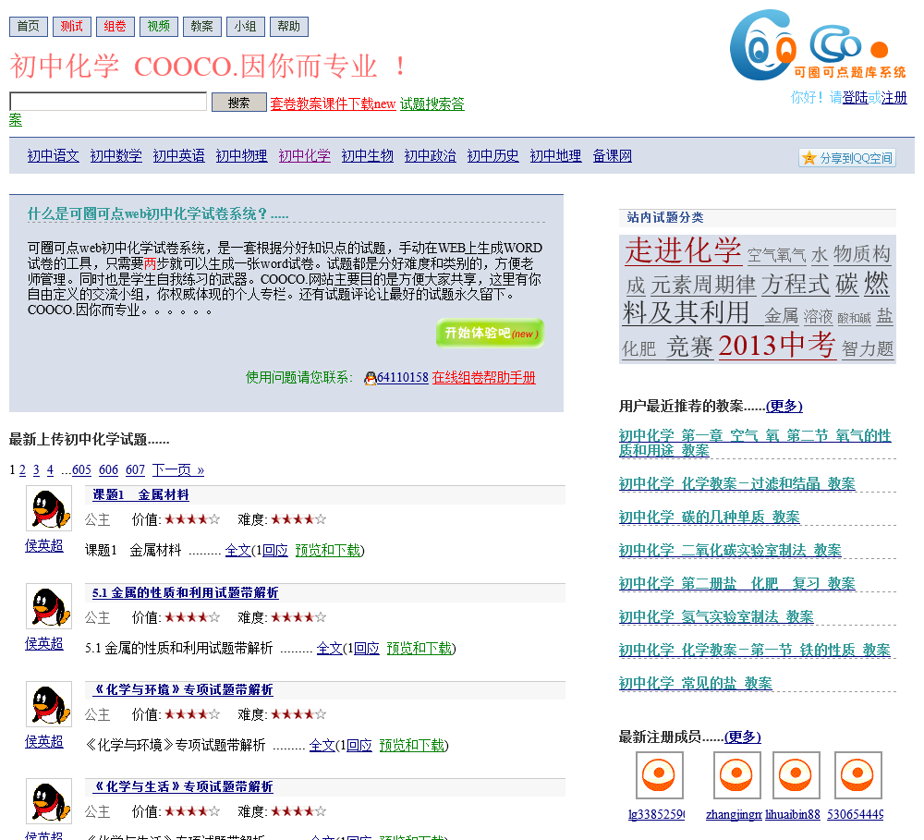Go to the 小组 menu button

[x=246, y=27]
